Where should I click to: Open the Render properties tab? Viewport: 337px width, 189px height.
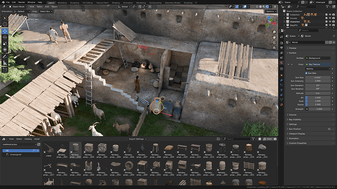tap(281, 43)
